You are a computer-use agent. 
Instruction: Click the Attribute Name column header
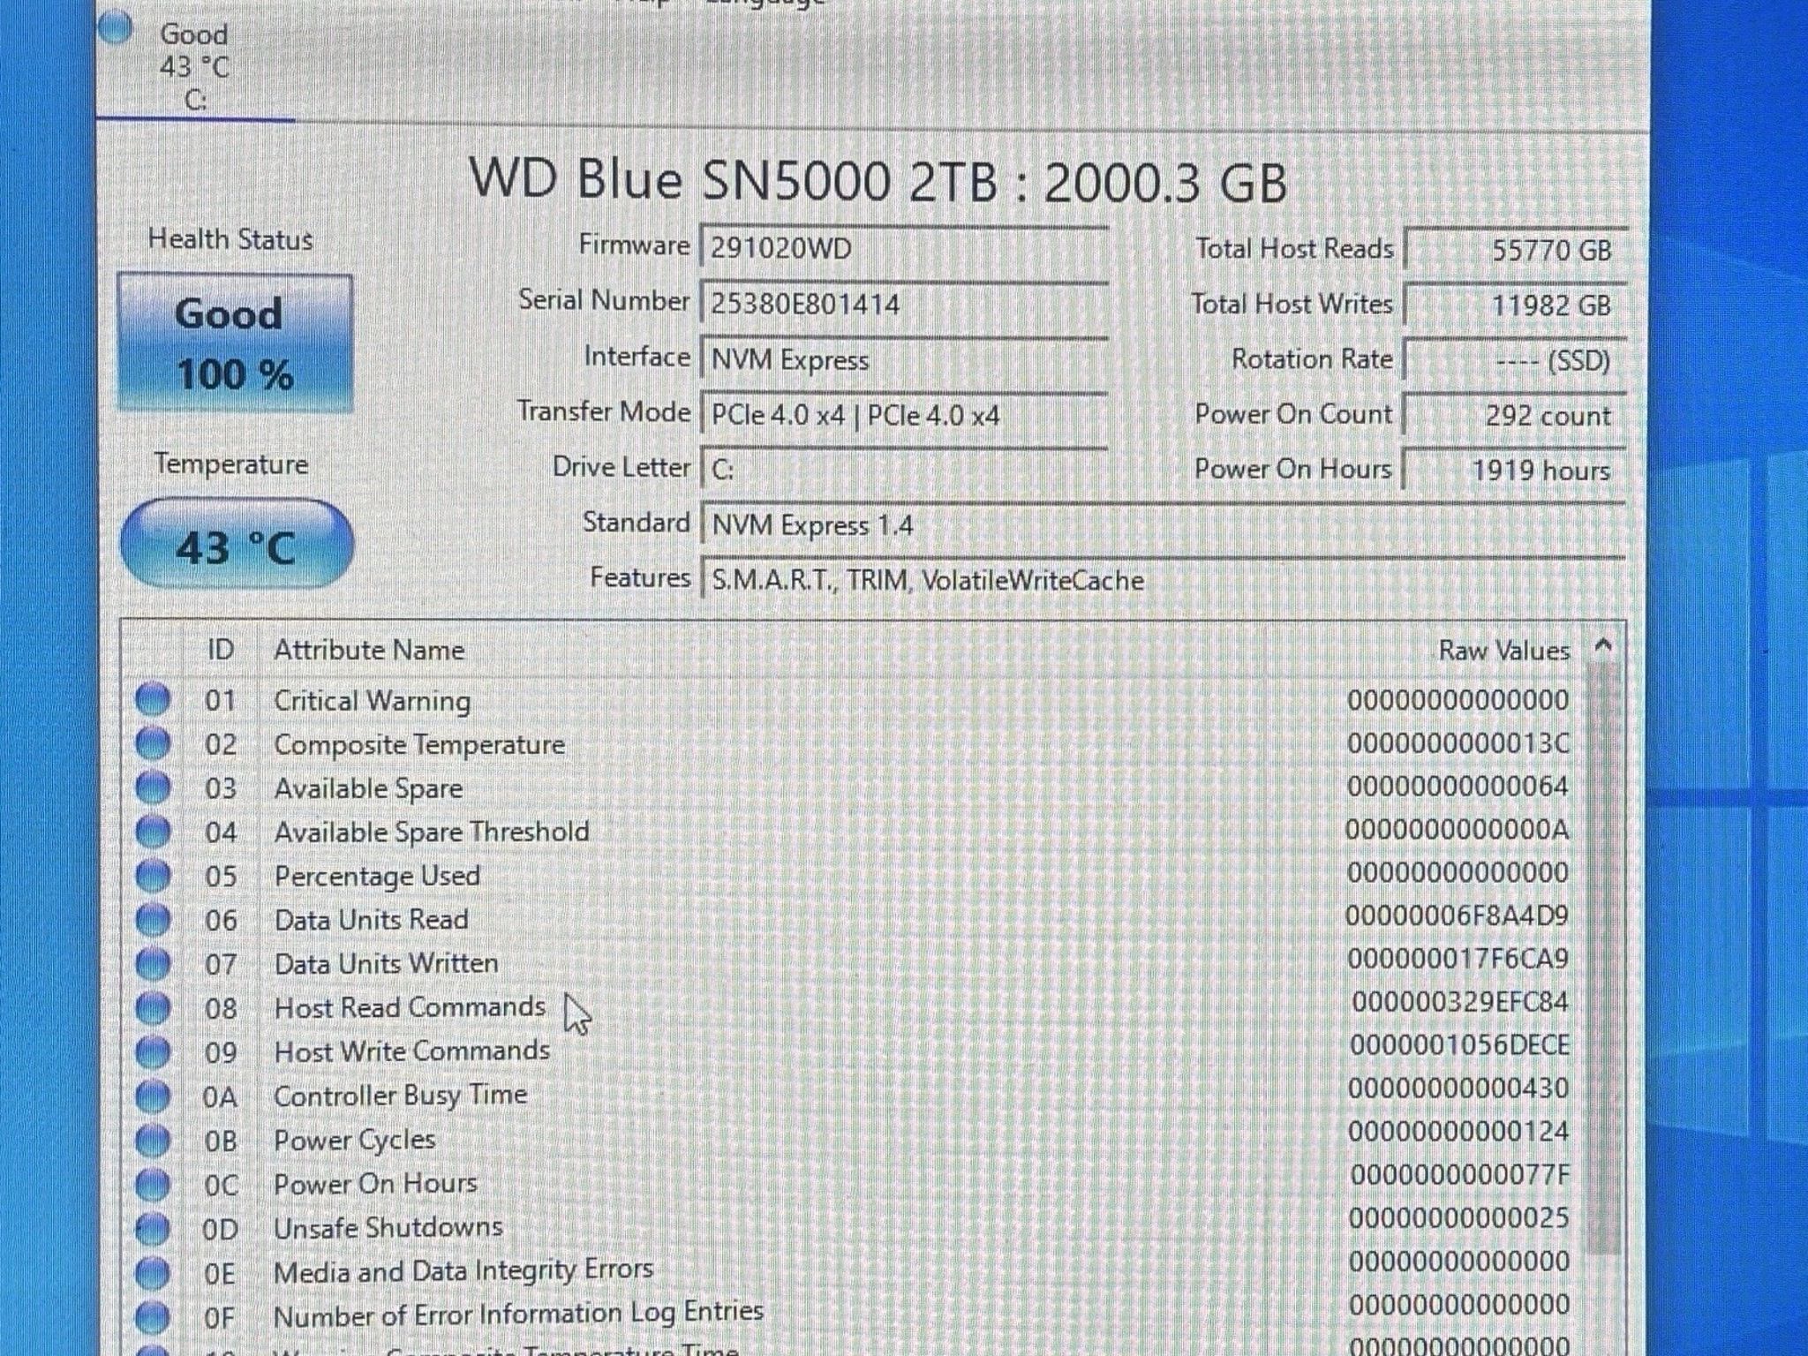click(x=369, y=650)
